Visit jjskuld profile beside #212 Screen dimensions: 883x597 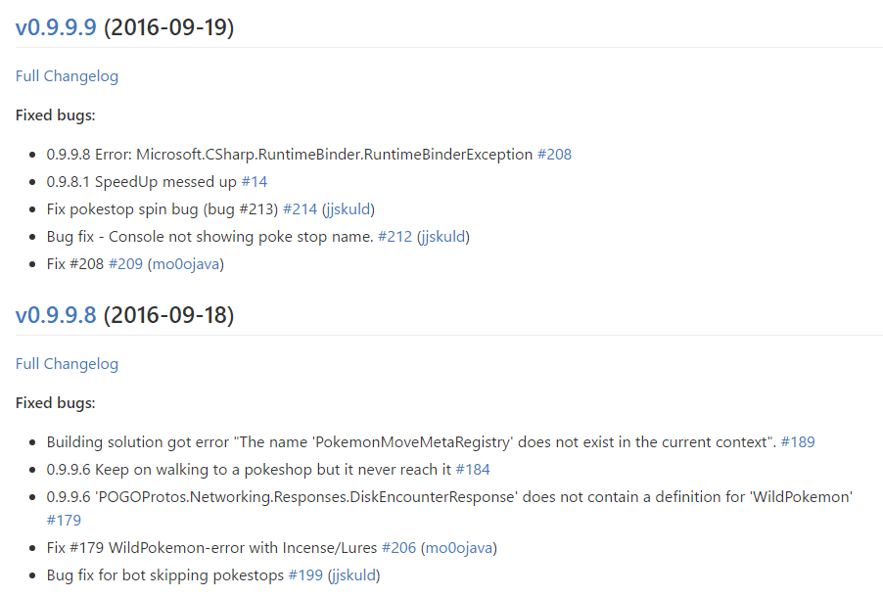pyautogui.click(x=443, y=237)
